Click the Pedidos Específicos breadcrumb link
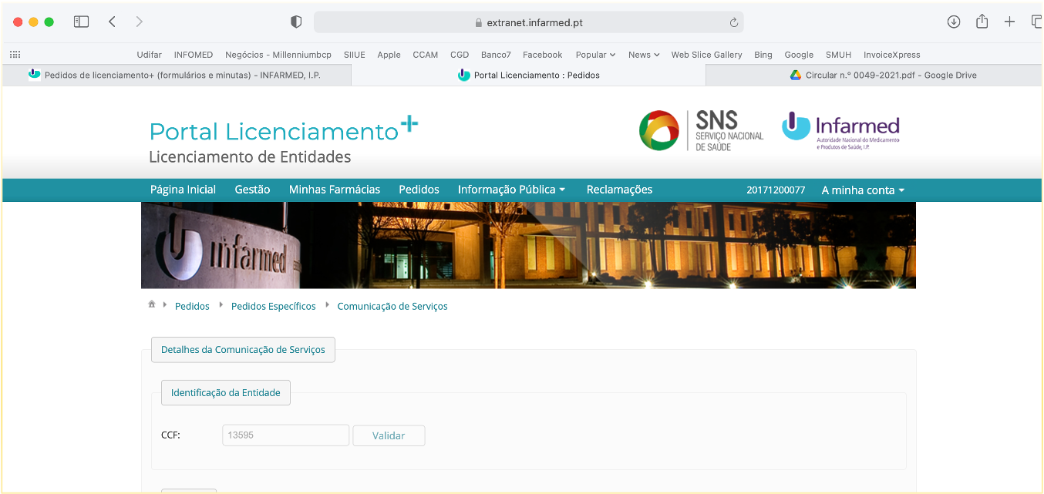 click(x=273, y=306)
